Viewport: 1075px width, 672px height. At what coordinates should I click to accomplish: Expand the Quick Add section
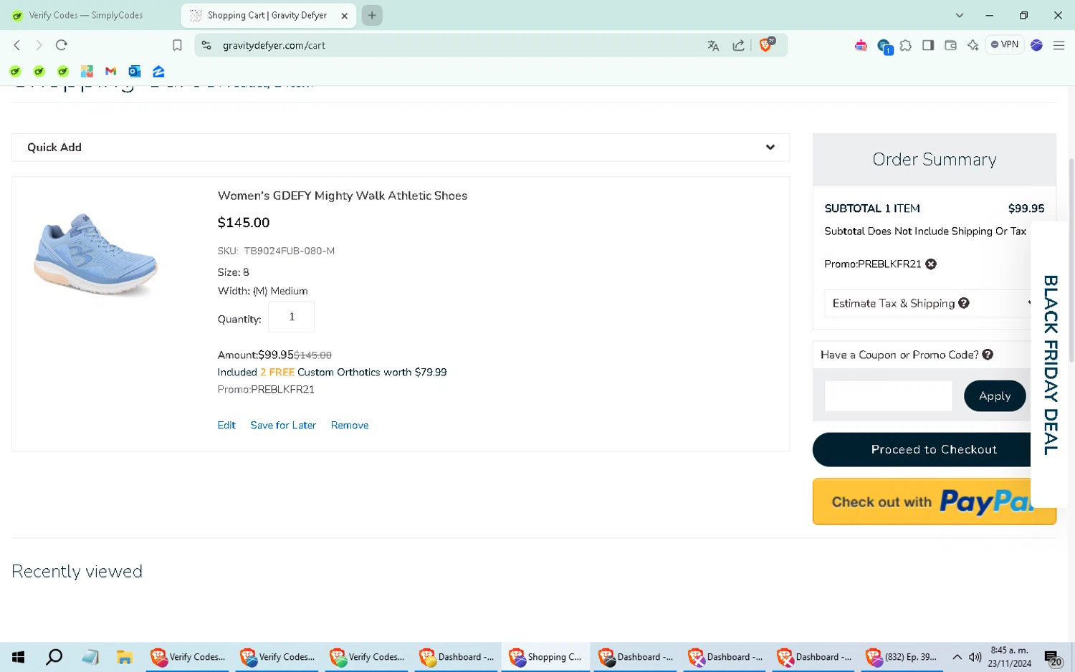click(x=401, y=148)
